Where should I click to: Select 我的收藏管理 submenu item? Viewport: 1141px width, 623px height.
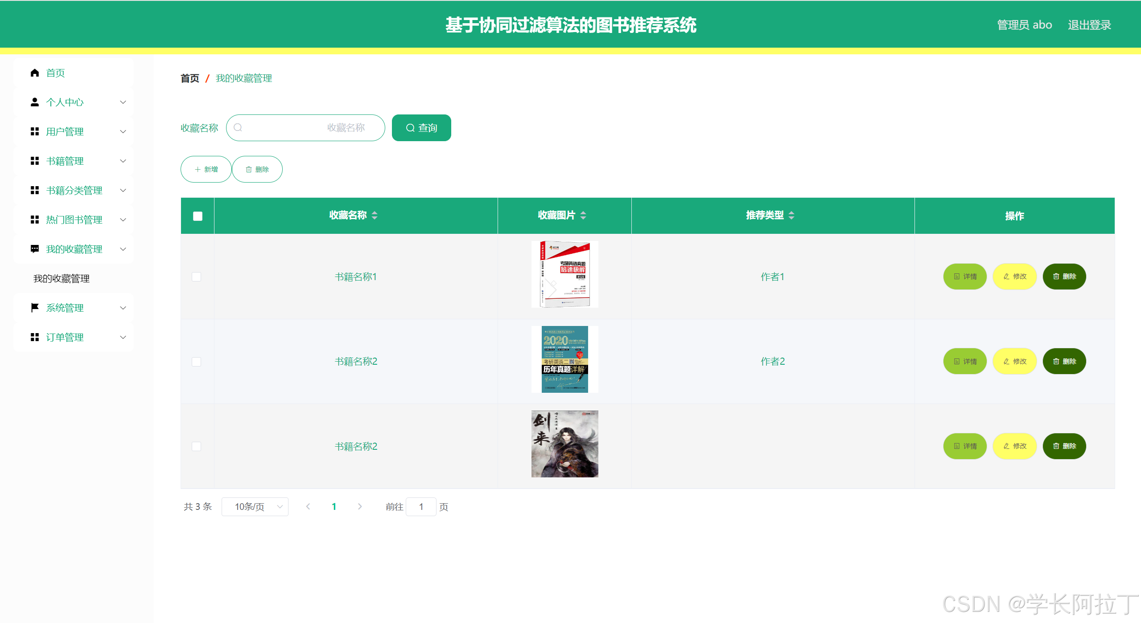tap(62, 278)
